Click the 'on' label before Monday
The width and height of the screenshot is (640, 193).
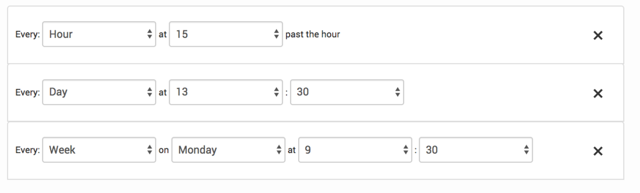tap(164, 151)
